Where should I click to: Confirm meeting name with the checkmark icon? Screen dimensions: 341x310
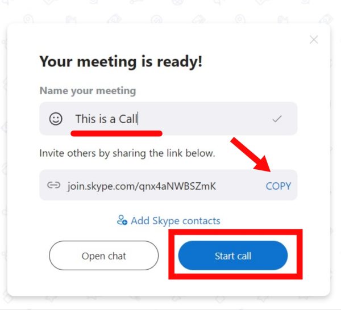(x=277, y=119)
